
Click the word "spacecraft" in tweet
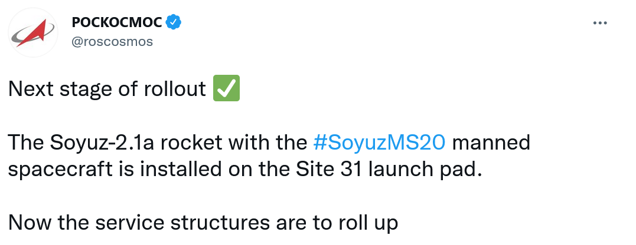click(53, 170)
